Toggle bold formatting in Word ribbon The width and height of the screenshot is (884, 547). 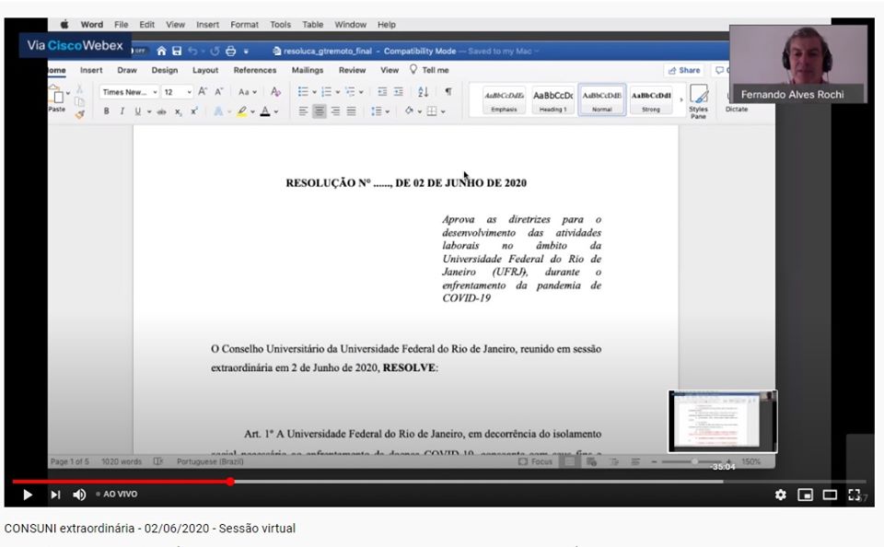(x=106, y=111)
